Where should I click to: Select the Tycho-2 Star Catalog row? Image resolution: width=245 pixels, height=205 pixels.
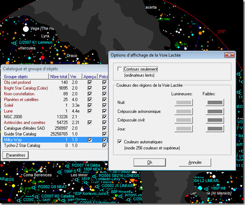pos(55,145)
